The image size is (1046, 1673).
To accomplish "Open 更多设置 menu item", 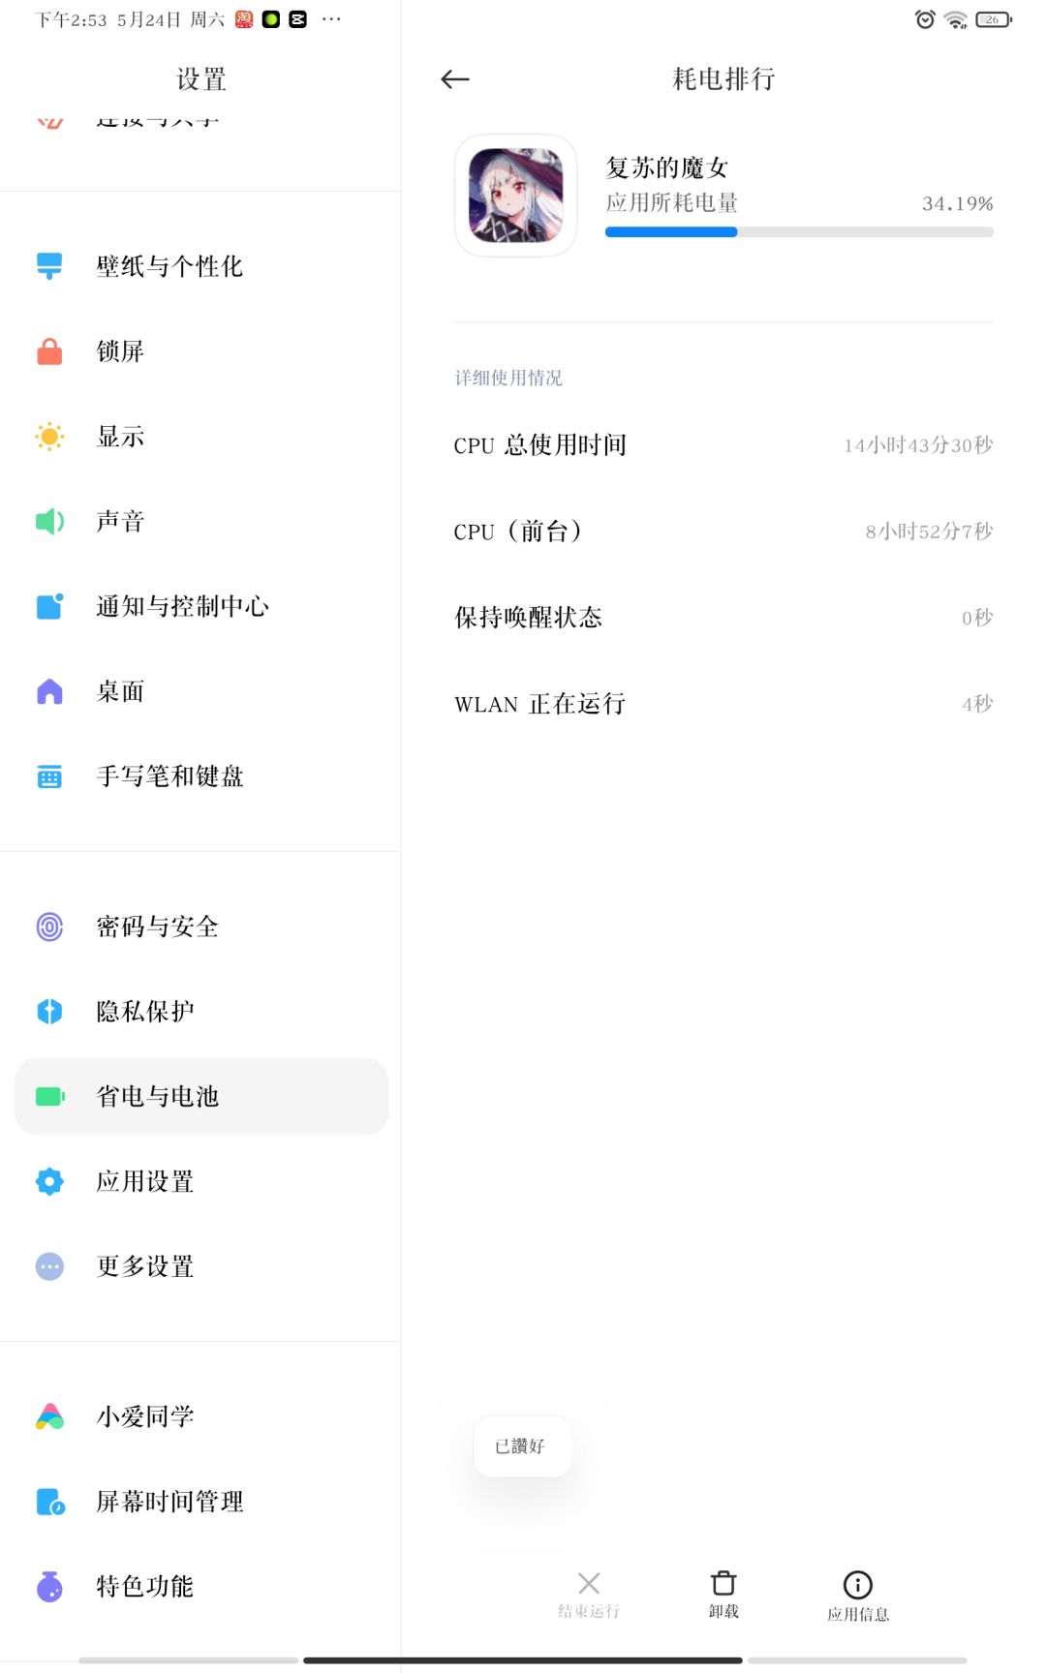I will pos(200,1266).
